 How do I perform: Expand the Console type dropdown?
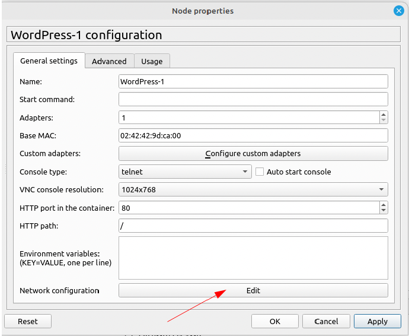(185, 172)
